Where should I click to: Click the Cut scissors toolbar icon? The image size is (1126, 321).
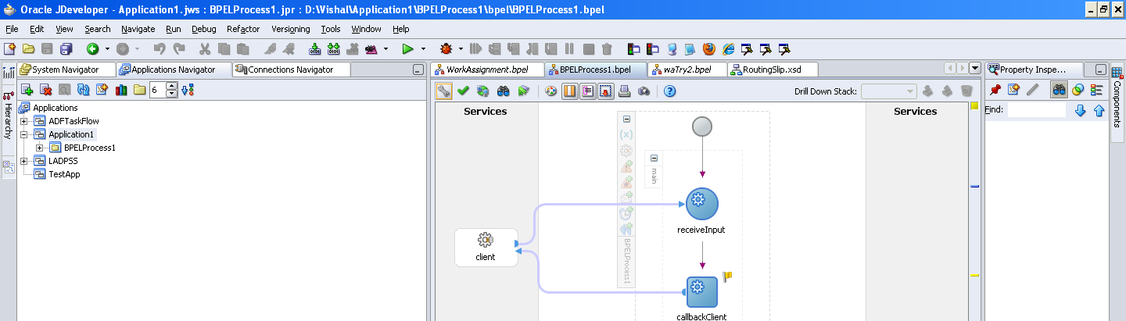coord(204,48)
